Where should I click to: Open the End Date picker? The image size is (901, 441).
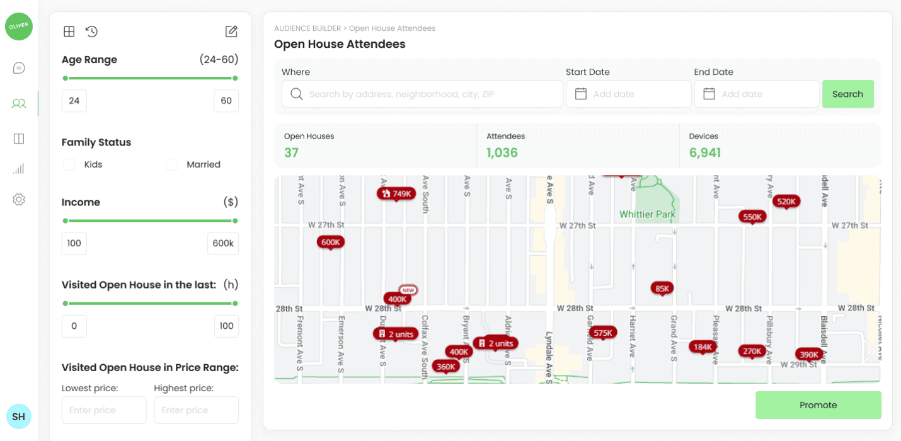[x=756, y=94]
